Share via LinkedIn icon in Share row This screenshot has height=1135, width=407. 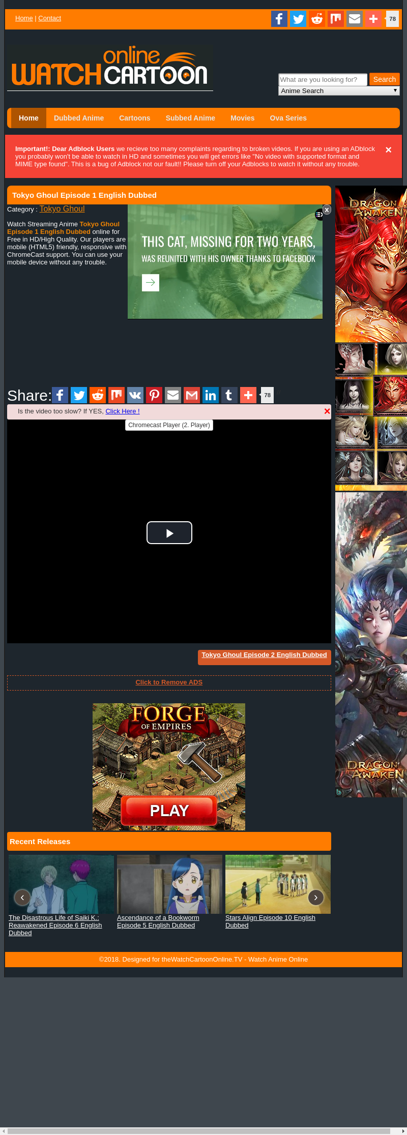click(211, 395)
